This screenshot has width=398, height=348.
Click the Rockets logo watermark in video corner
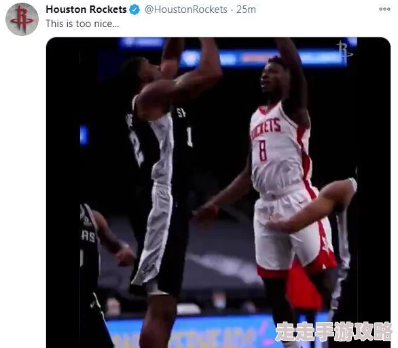pyautogui.click(x=344, y=52)
